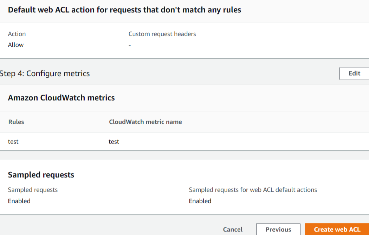Click the dash under Custom request headers

(x=130, y=45)
